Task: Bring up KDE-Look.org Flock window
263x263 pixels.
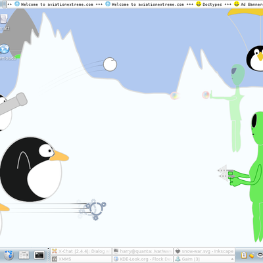Action: (x=143, y=259)
